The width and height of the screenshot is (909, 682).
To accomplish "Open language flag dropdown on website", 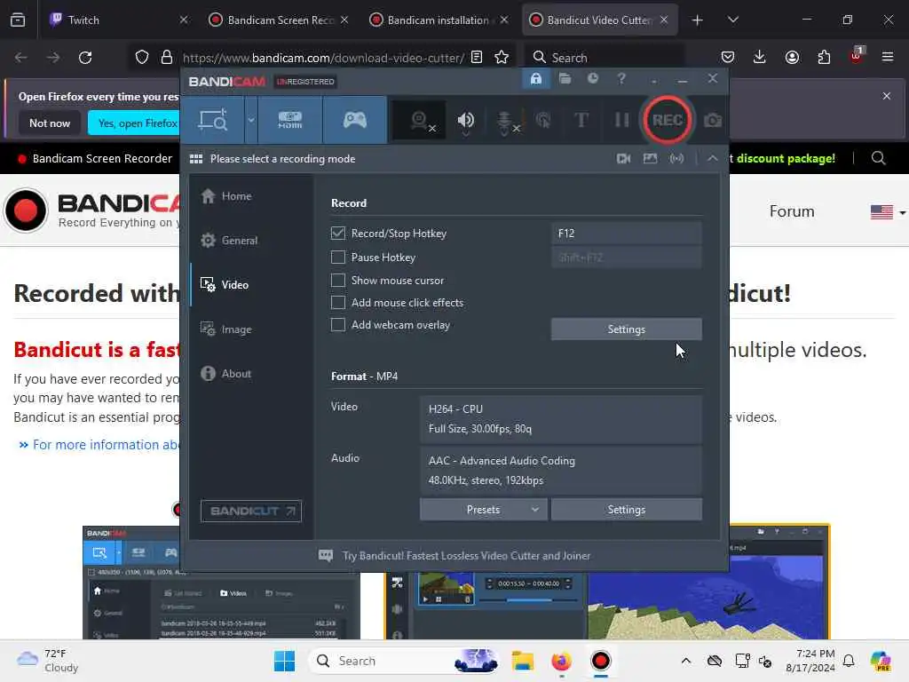I will tap(888, 212).
